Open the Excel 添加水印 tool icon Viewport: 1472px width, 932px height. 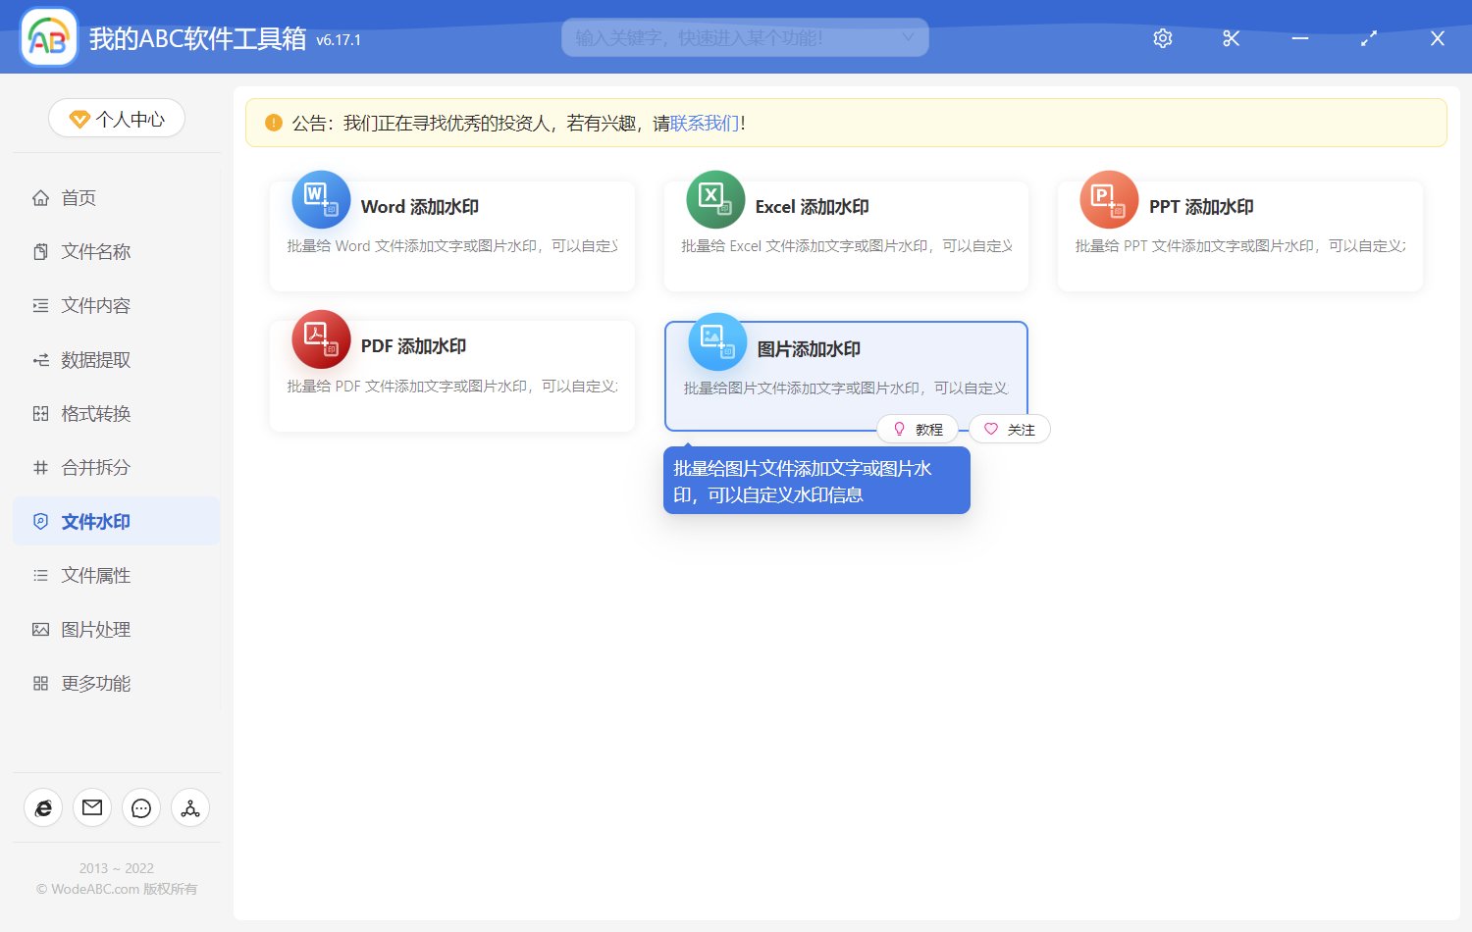pyautogui.click(x=714, y=199)
